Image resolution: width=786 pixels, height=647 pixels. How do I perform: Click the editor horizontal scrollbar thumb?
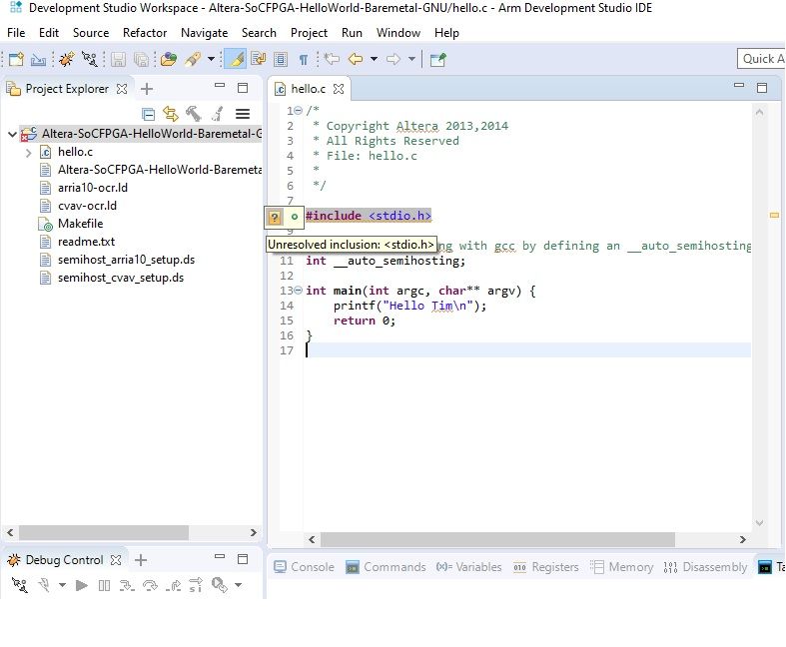click(x=497, y=539)
